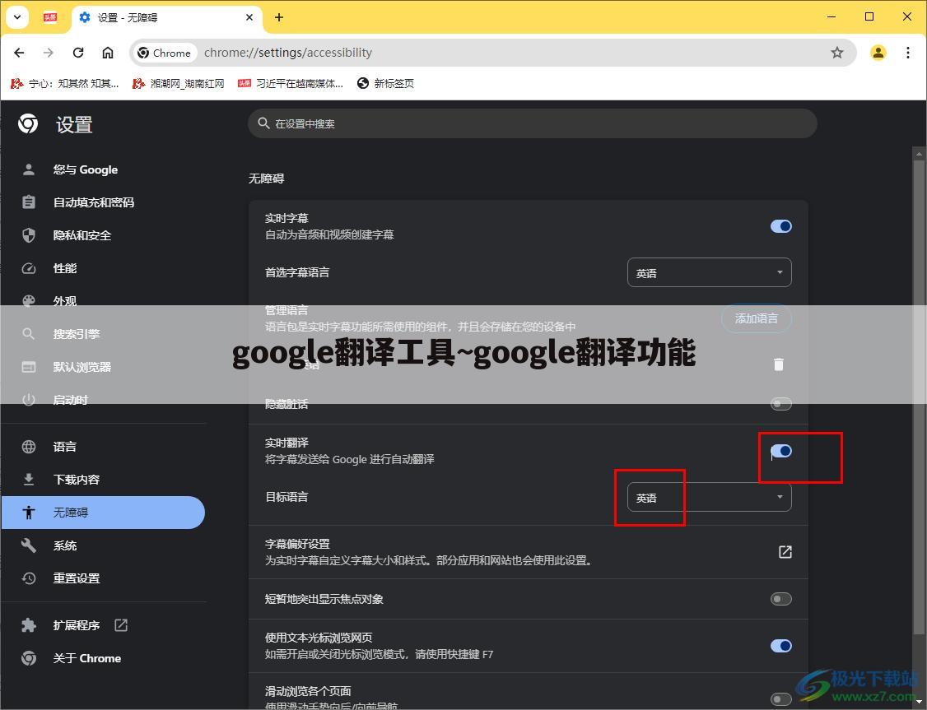The width and height of the screenshot is (927, 710).
Task: Click the 在设置中搜索 search field
Action: coord(532,123)
